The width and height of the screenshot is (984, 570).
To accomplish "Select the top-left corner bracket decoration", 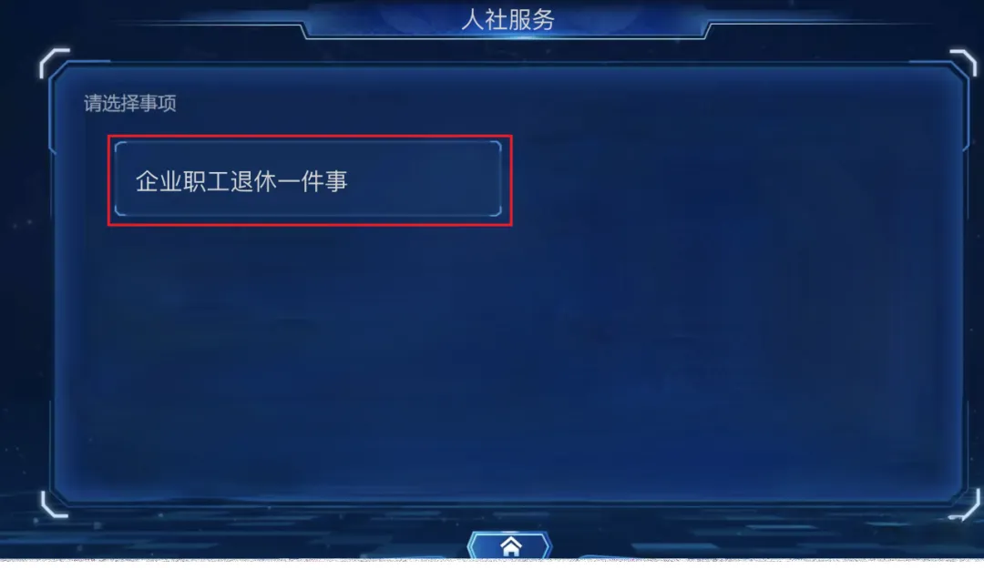I will [x=54, y=63].
